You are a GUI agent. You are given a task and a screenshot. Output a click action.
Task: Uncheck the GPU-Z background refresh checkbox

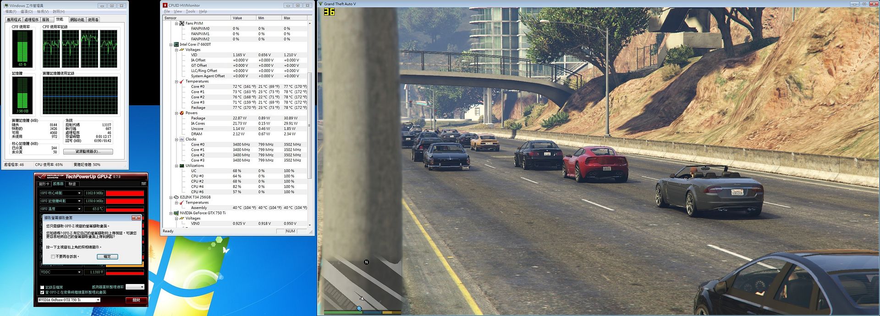[x=42, y=292]
